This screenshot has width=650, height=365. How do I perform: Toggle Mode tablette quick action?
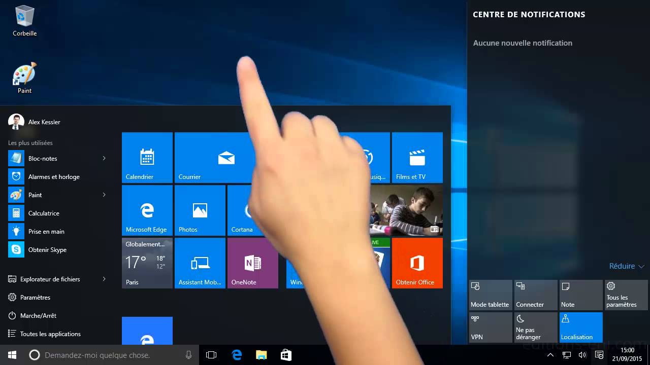pos(491,295)
